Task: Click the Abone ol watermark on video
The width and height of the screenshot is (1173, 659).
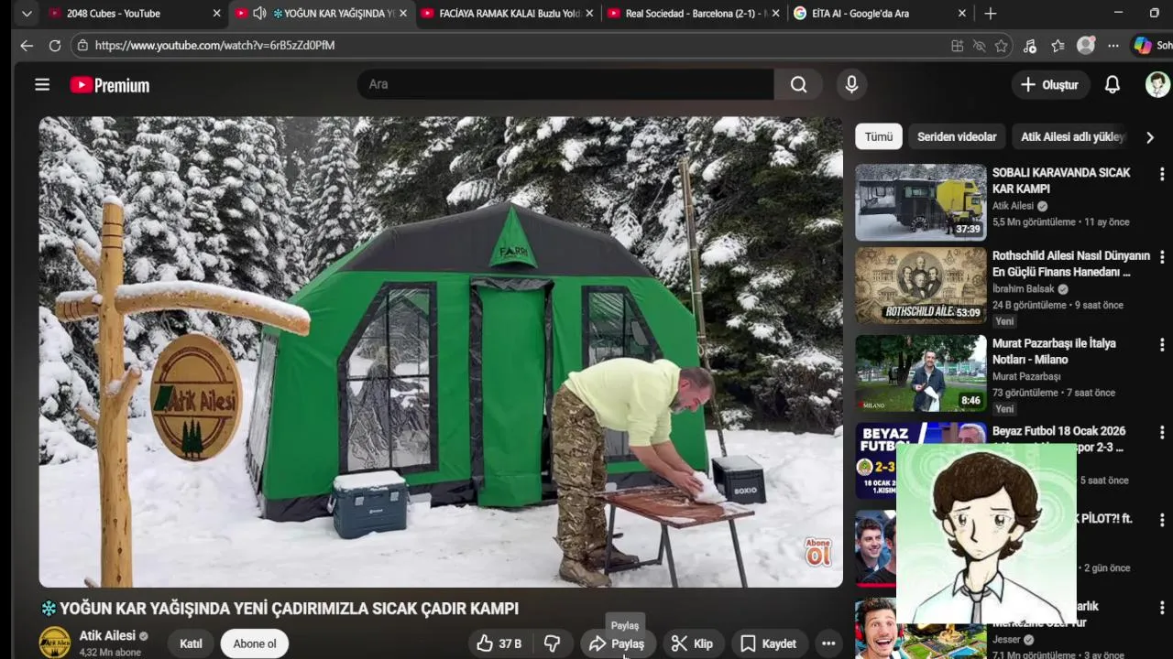Action: (x=818, y=551)
